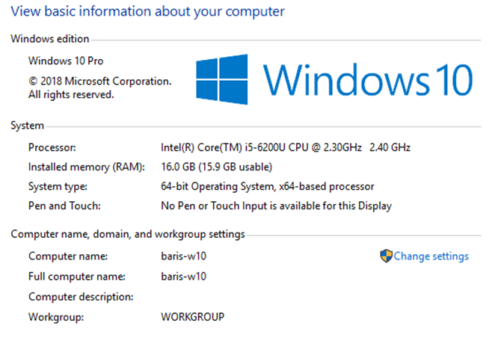Click the 'Windows edition' section heading
This screenshot has height=341, width=489.
click(50, 39)
